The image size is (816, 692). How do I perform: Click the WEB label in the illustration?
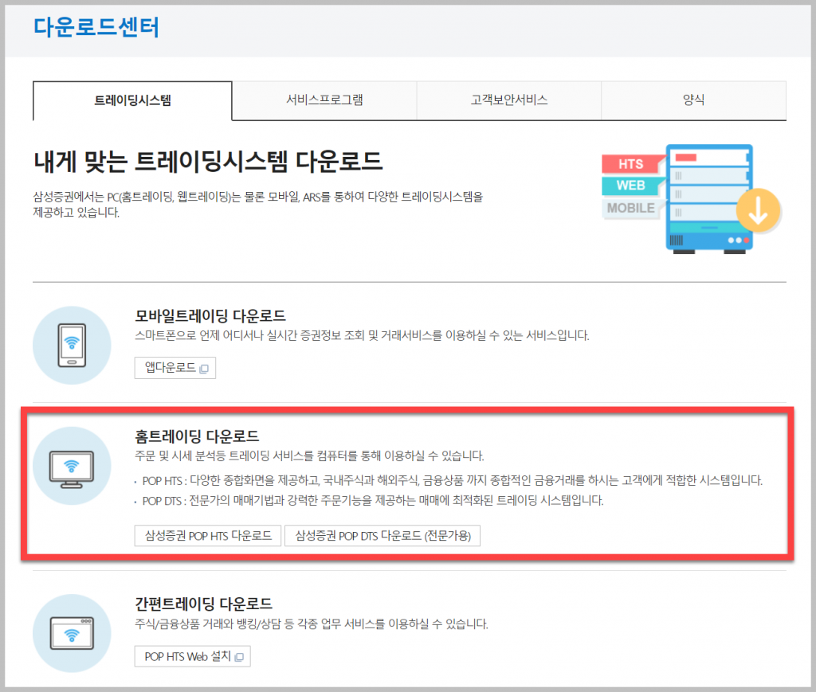click(631, 186)
